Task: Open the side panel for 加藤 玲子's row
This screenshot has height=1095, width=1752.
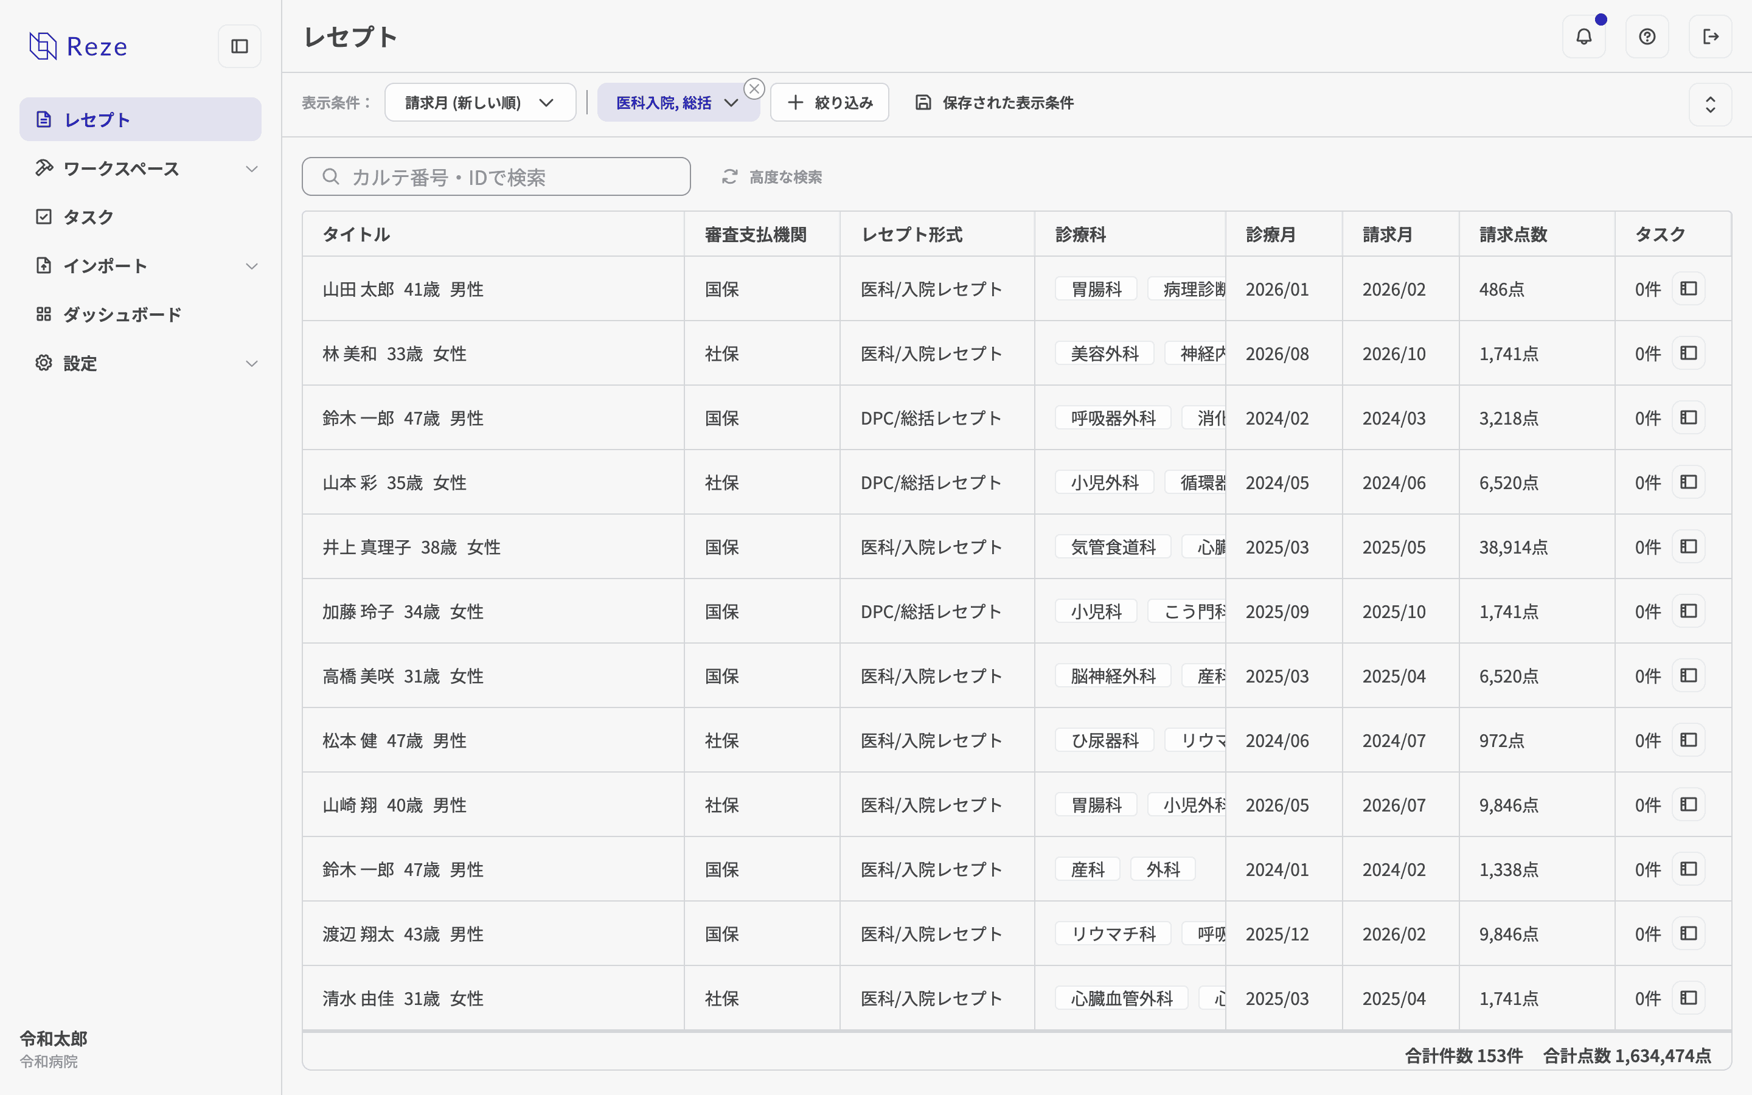Action: 1688,611
